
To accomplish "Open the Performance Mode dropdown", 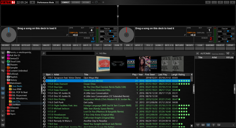I will 47,2.
